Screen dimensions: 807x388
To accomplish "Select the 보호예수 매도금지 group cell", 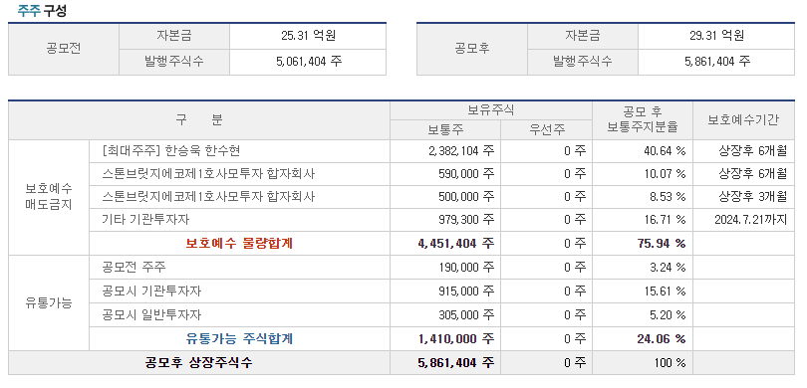I will (x=49, y=197).
